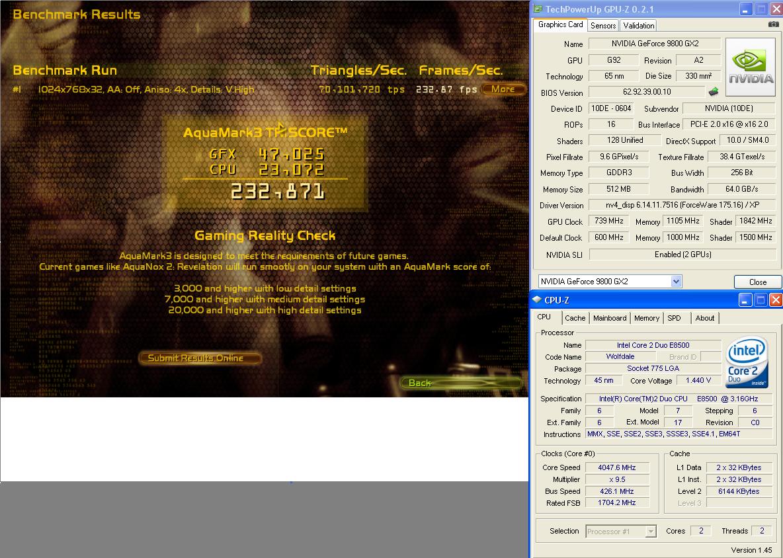Click the Level 2 cache 6144 KBytes value
The height and width of the screenshot is (558, 783).
[739, 492]
